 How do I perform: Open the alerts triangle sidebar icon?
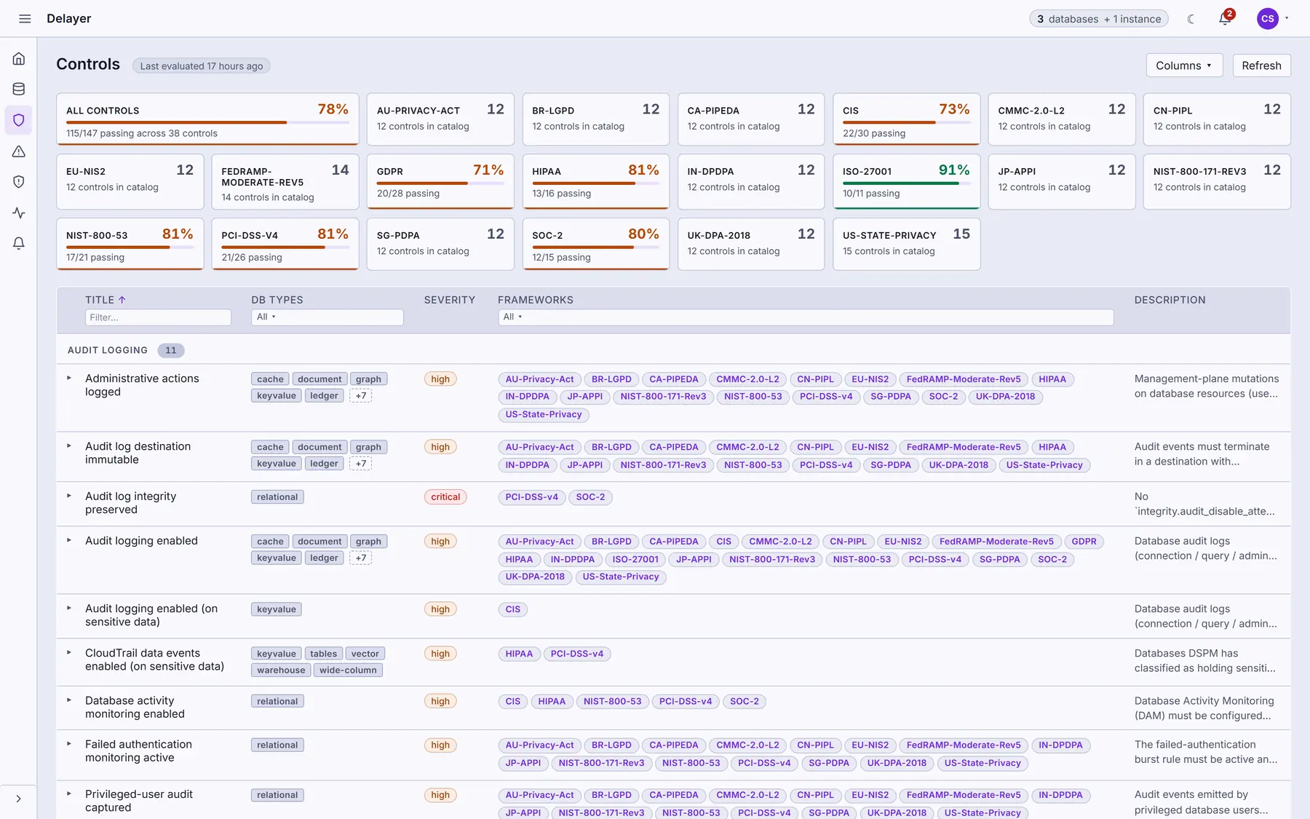pyautogui.click(x=19, y=151)
